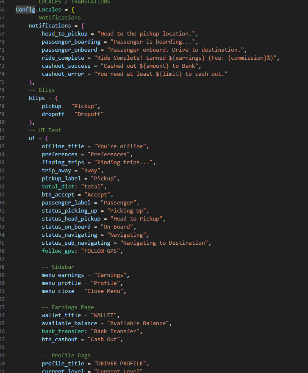The height and width of the screenshot is (373, 308).
Task: Click the '-- Profile Page' comment
Action: pyautogui.click(x=66, y=356)
